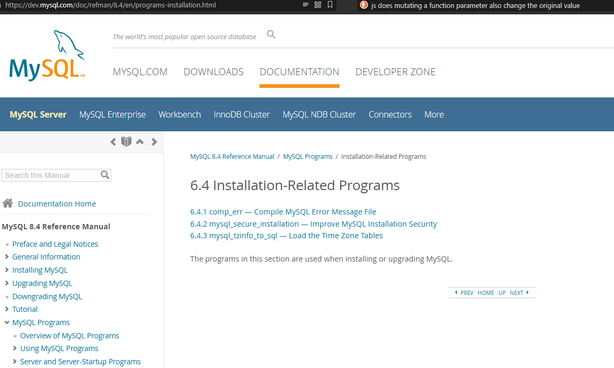Open manual start via the book icon
Screen dimensions: 614x368
click(x=126, y=141)
